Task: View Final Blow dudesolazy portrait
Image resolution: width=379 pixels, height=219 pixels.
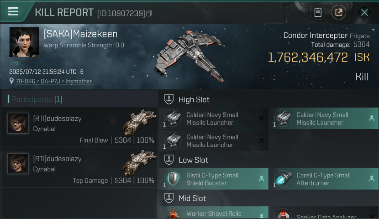Action: point(18,123)
